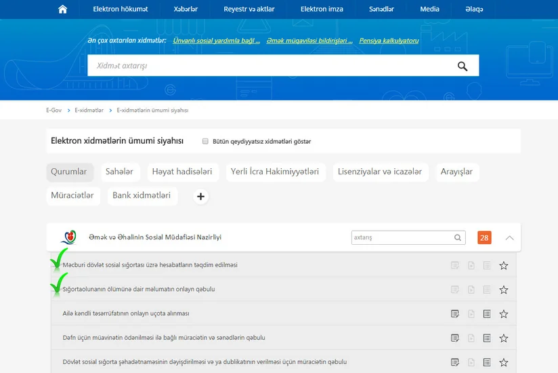Open the video file icon for Ailə kəndli təsərrüfatının row
The width and height of the screenshot is (558, 373).
point(471,314)
